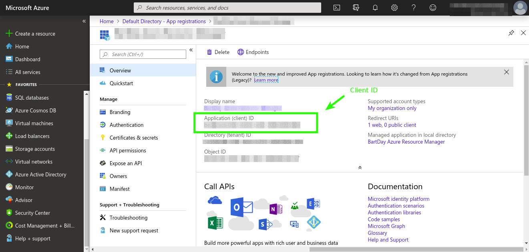Go to Home breadcrumb

[x=107, y=21]
